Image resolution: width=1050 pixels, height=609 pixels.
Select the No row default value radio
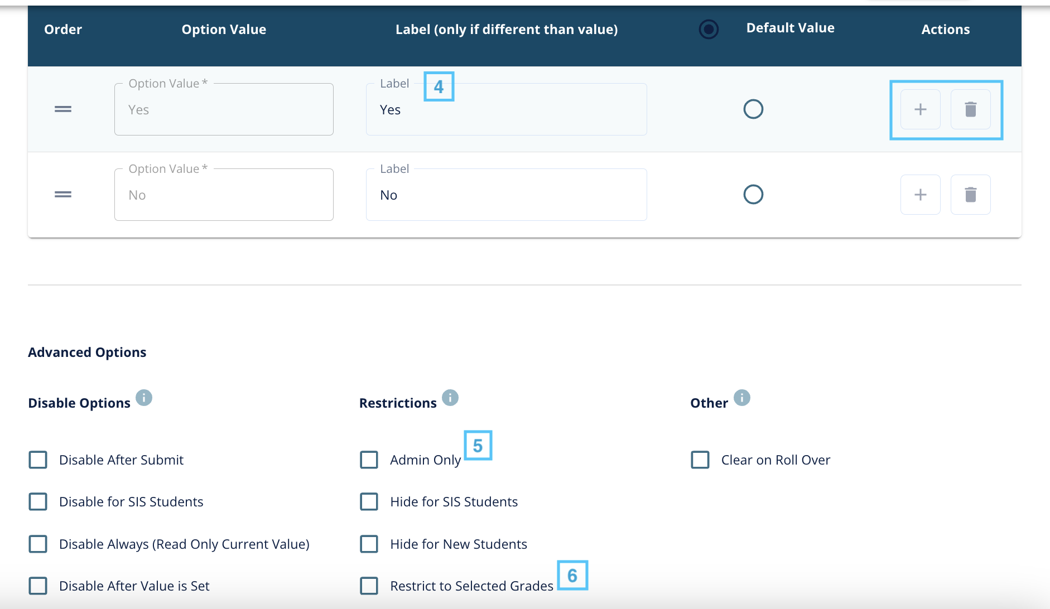point(753,195)
